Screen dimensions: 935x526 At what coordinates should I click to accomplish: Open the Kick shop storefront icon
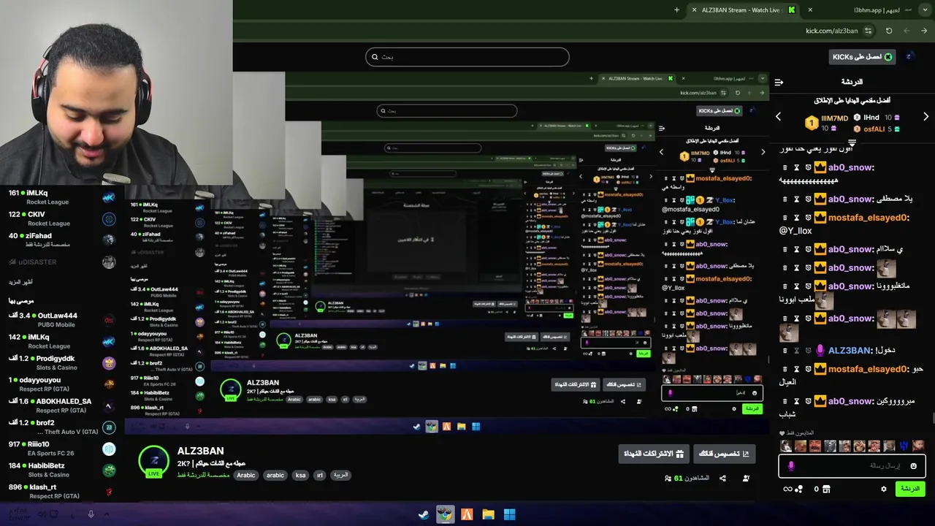coord(827,489)
